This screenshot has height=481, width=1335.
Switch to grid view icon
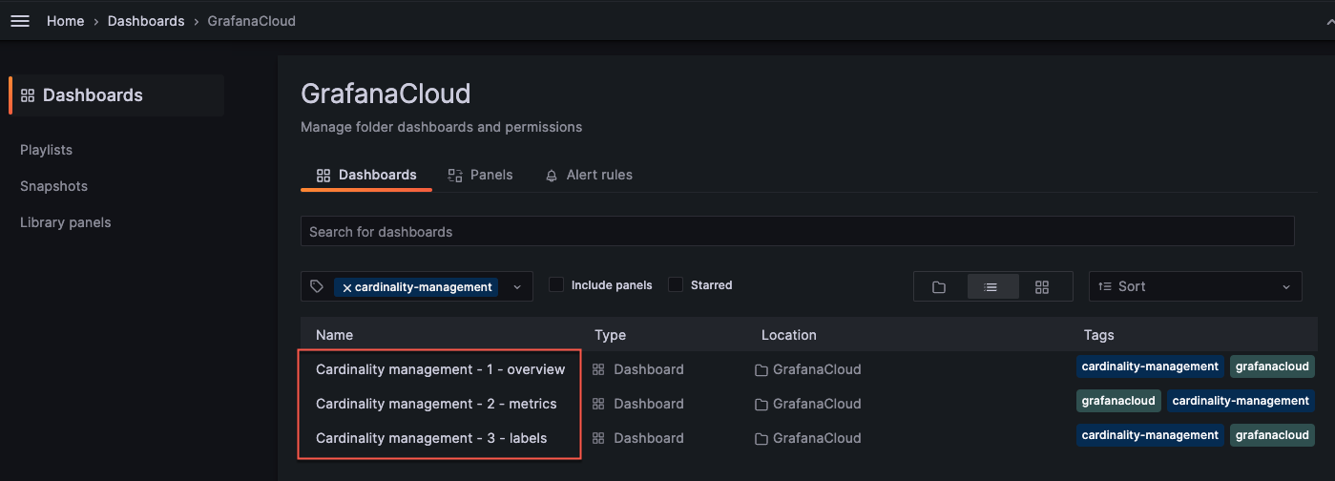[x=1042, y=287]
